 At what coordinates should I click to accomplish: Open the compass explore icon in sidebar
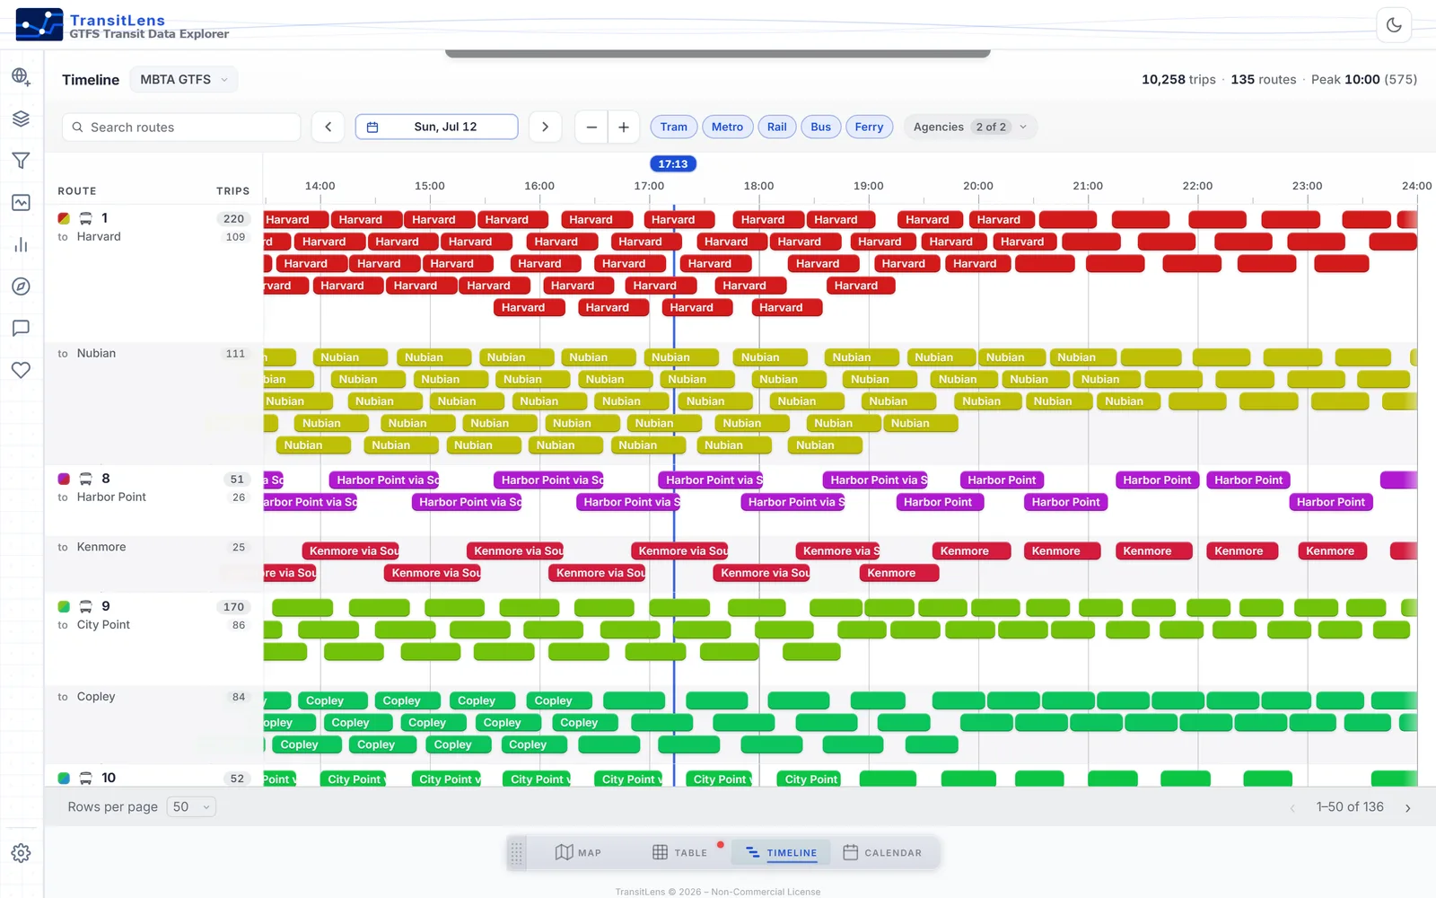[21, 286]
